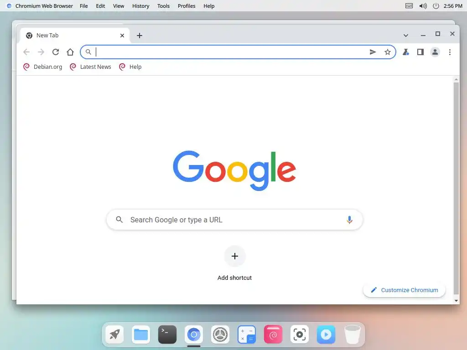Open the 2:56 PM clock

tap(453, 6)
